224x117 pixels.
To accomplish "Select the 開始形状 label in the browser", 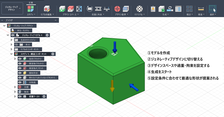I will (x=33, y=73).
